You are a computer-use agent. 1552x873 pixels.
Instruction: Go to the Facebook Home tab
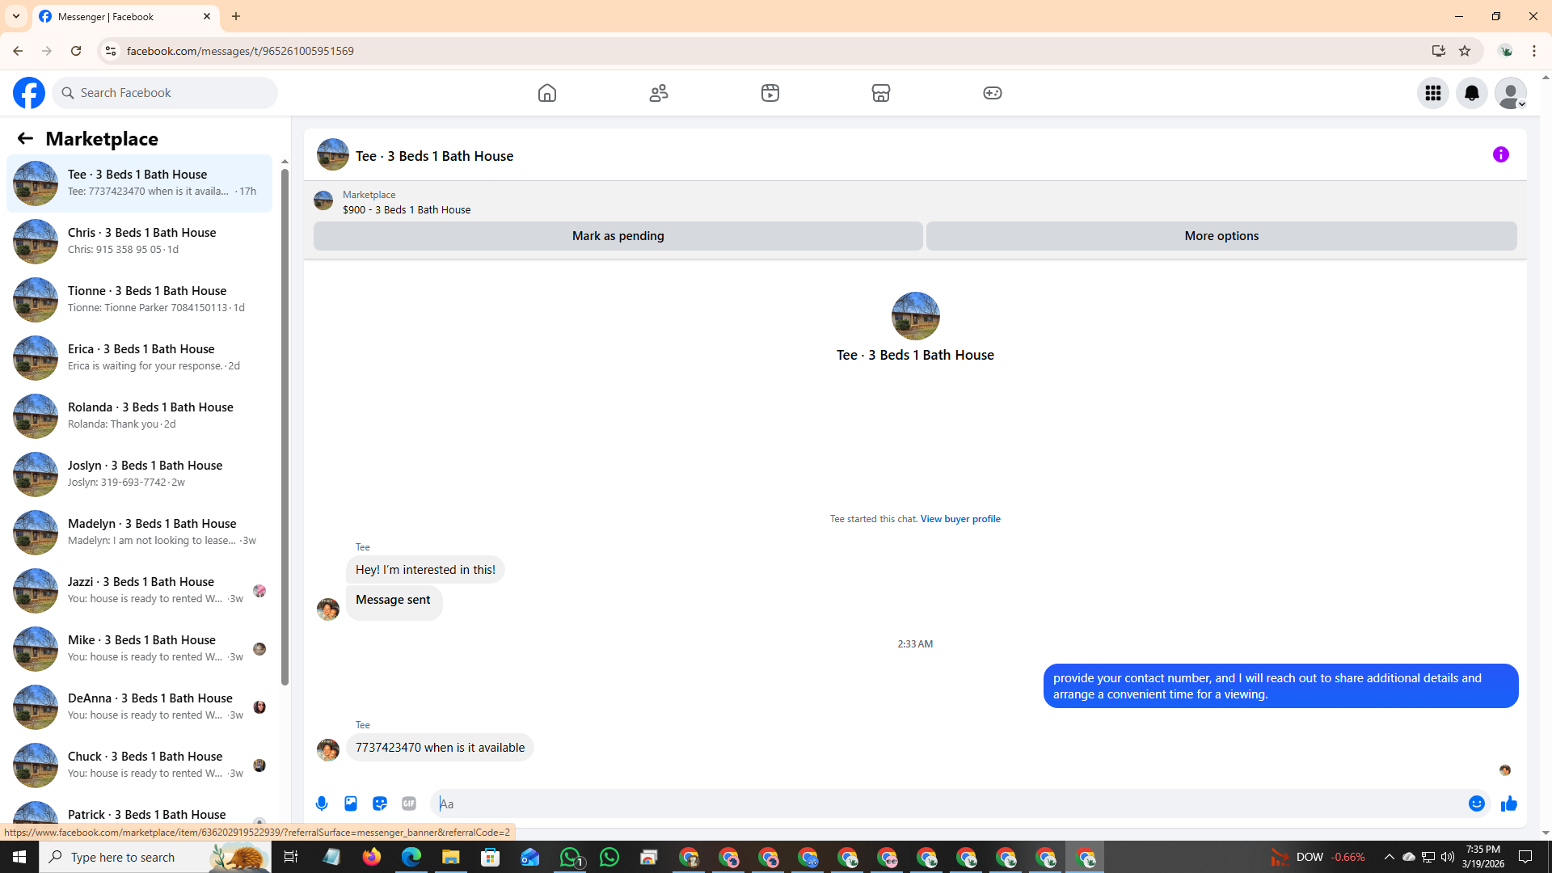pos(547,93)
